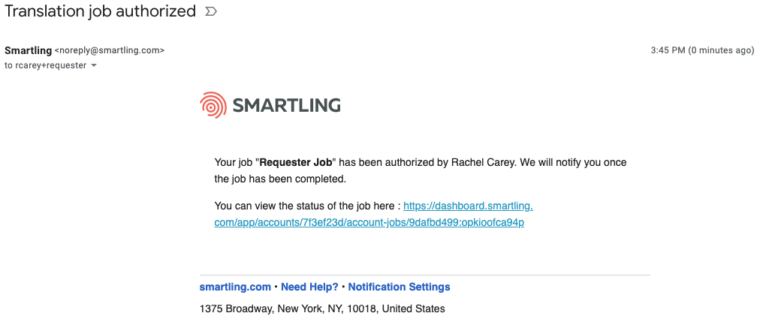Click the importance marker beside the subject
The image size is (760, 325).
211,11
